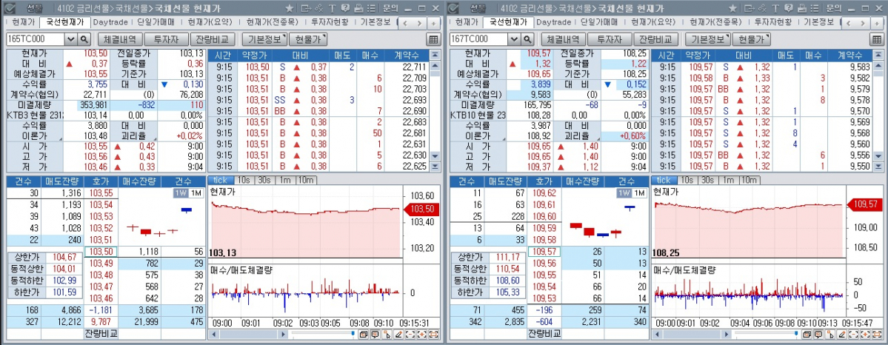Screen dimensions: 888x345
Task: Click 잔량비교 button in left window toolbar
Action: click(x=213, y=39)
